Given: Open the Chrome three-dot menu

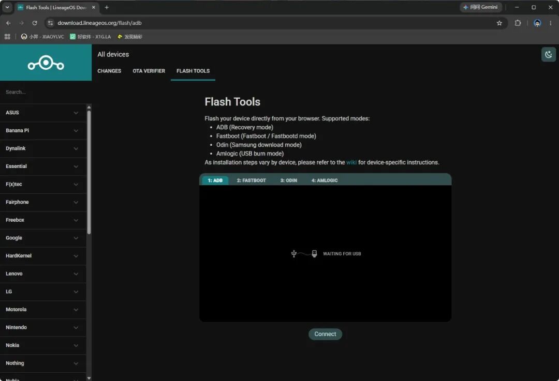Looking at the screenshot, I should coord(550,23).
